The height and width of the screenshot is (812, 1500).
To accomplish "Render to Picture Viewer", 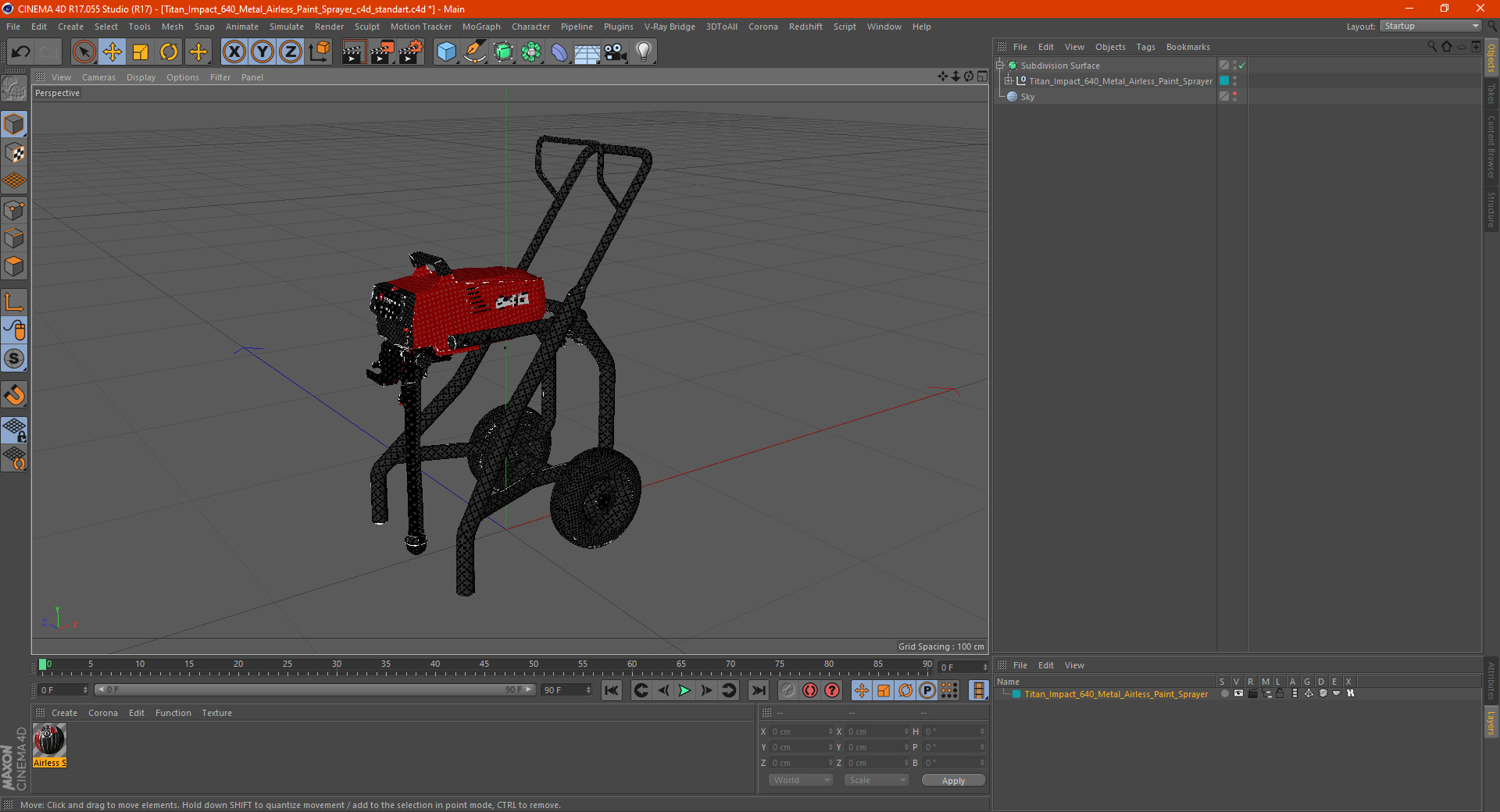I will (x=382, y=52).
